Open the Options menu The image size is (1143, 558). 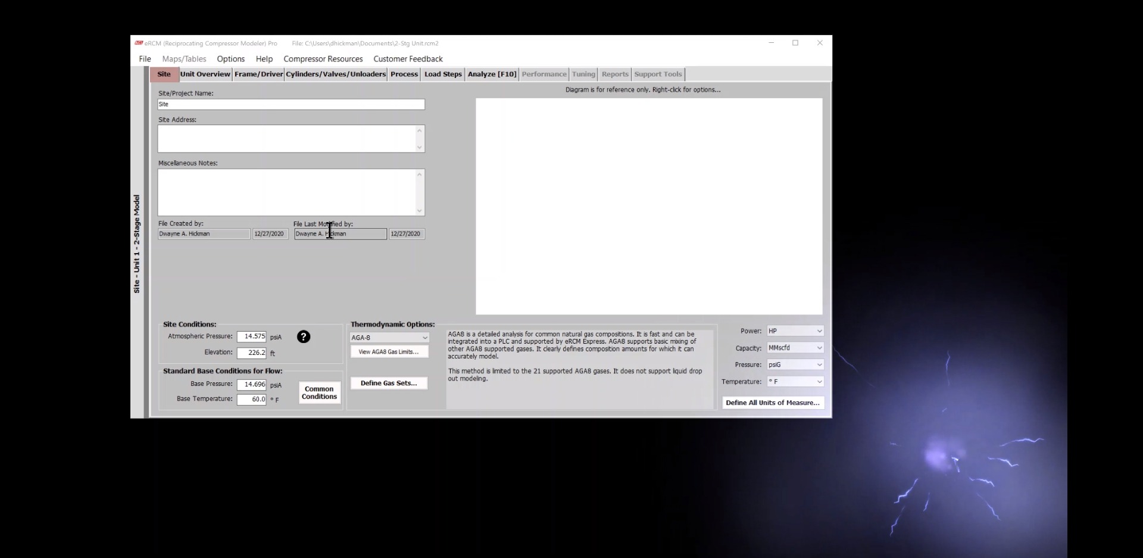point(230,59)
